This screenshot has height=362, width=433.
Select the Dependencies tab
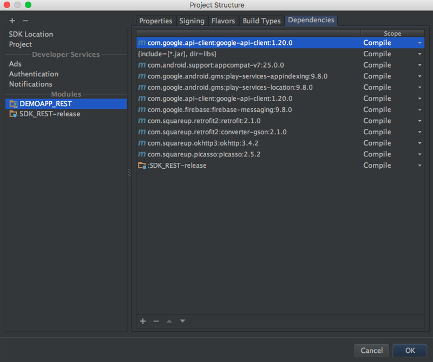click(x=311, y=20)
